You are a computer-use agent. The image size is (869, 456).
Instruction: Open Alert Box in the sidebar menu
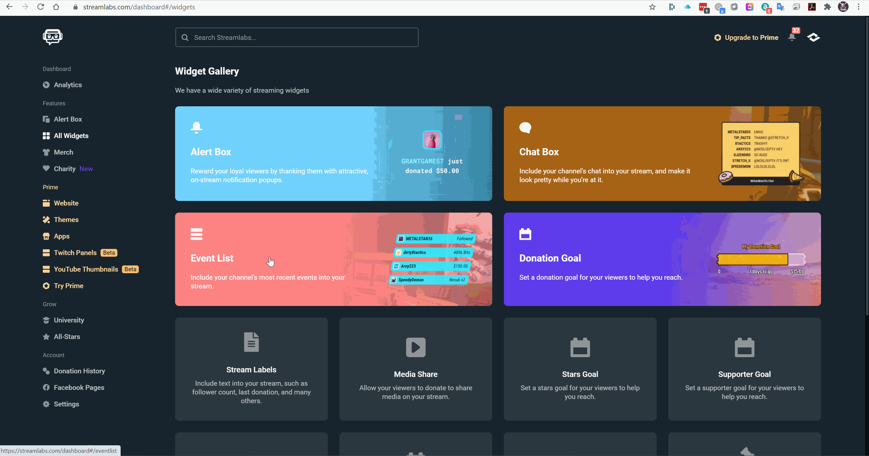(68, 119)
